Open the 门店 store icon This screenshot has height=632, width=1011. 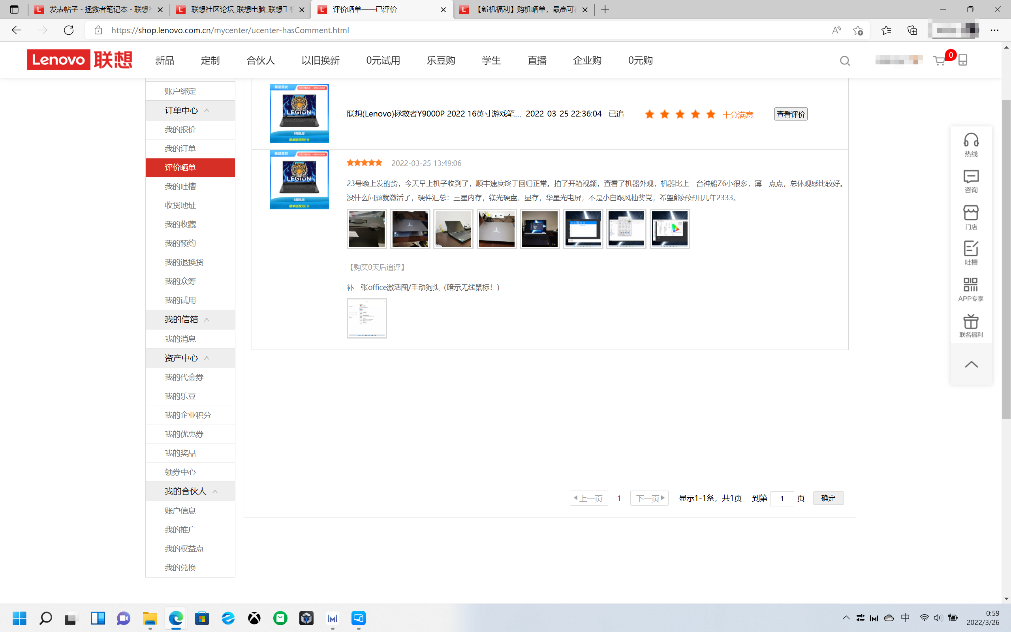tap(971, 217)
